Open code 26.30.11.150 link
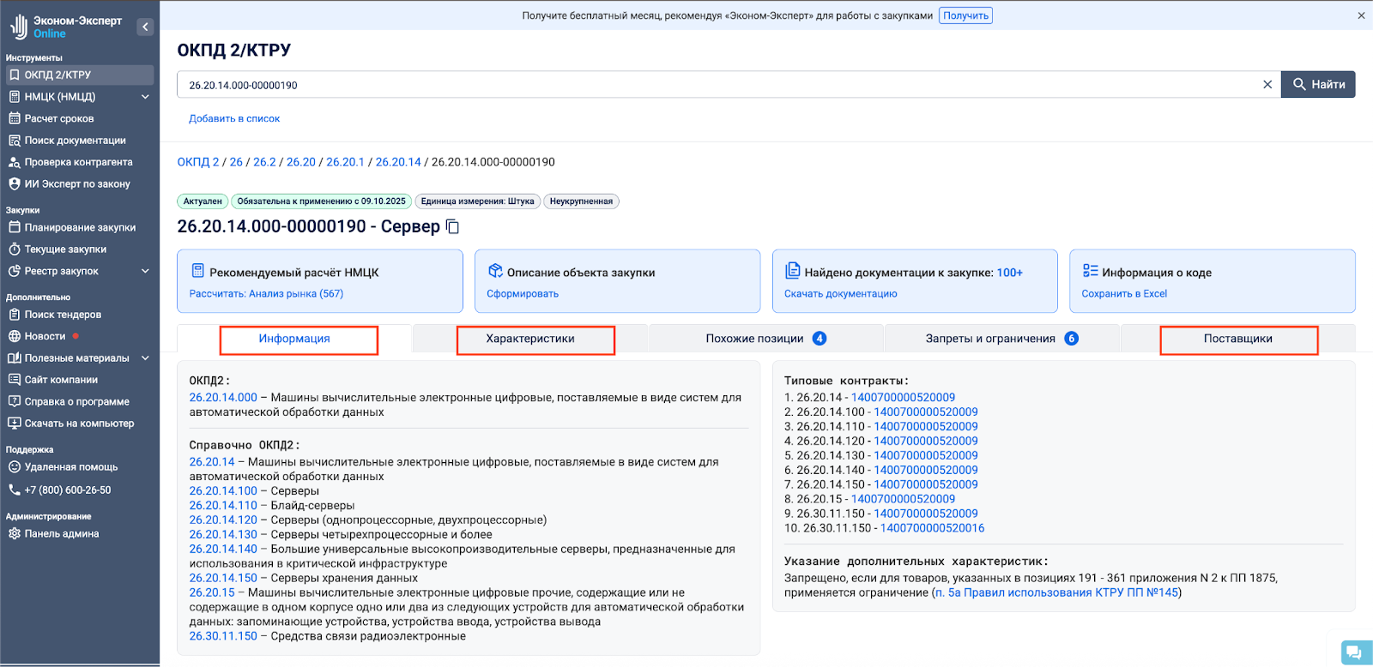The image size is (1373, 667). pos(223,637)
